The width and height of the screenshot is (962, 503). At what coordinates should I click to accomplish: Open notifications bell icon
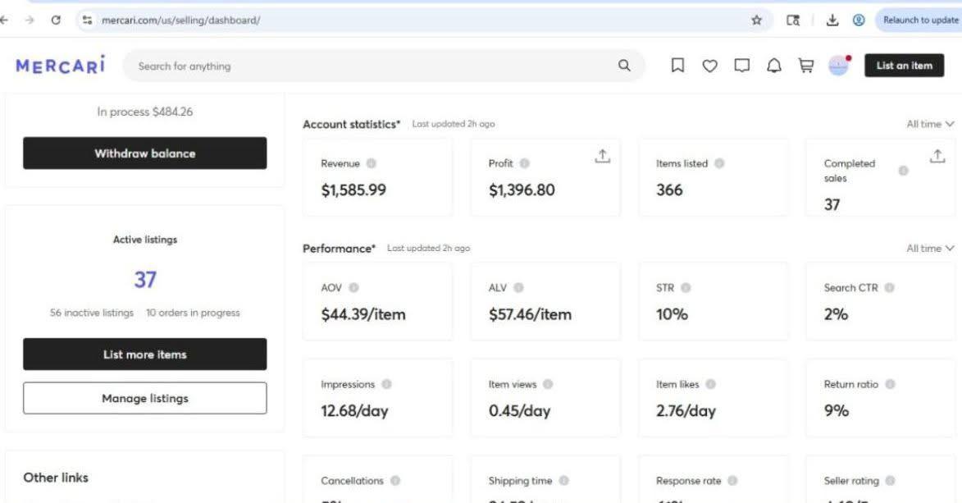click(773, 66)
